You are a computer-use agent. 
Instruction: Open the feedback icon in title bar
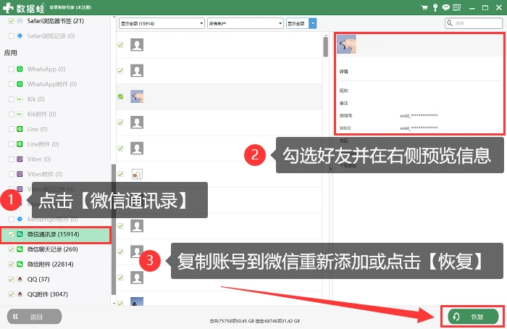[457, 7]
